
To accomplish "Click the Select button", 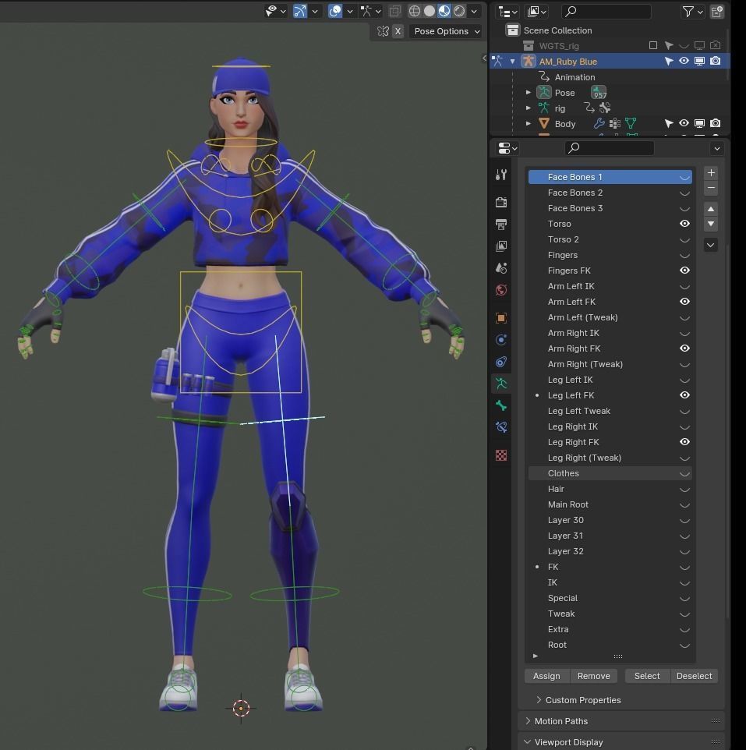I will tap(647, 676).
